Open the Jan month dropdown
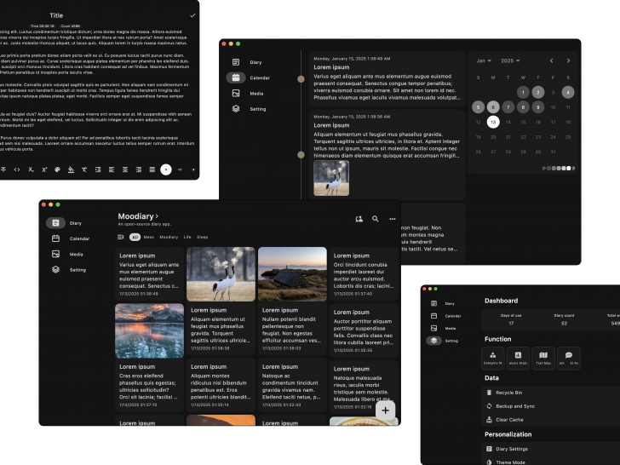The width and height of the screenshot is (620, 465). click(484, 61)
